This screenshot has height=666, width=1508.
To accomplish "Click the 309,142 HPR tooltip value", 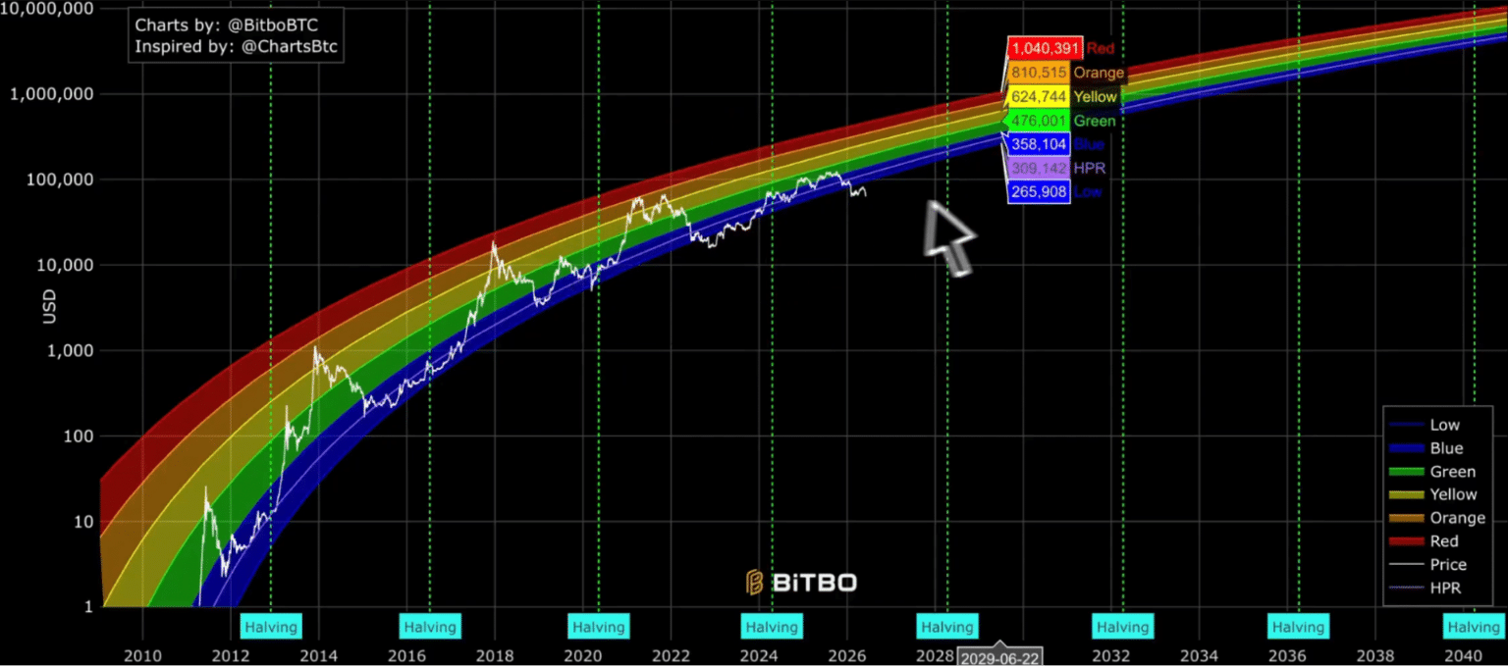I will click(1039, 169).
